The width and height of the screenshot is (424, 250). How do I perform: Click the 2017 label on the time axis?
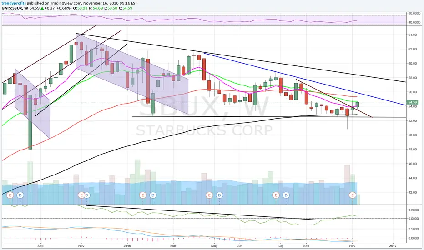pos(393,245)
